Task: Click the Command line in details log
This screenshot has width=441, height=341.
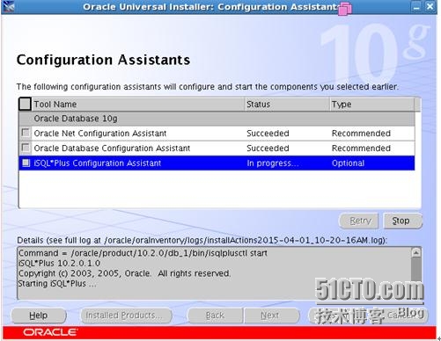Action: pyautogui.click(x=143, y=253)
